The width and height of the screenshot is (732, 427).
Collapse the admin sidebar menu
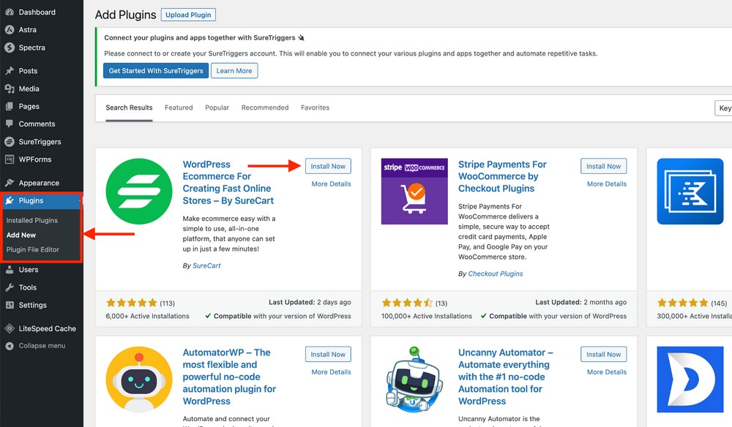pyautogui.click(x=7, y=345)
